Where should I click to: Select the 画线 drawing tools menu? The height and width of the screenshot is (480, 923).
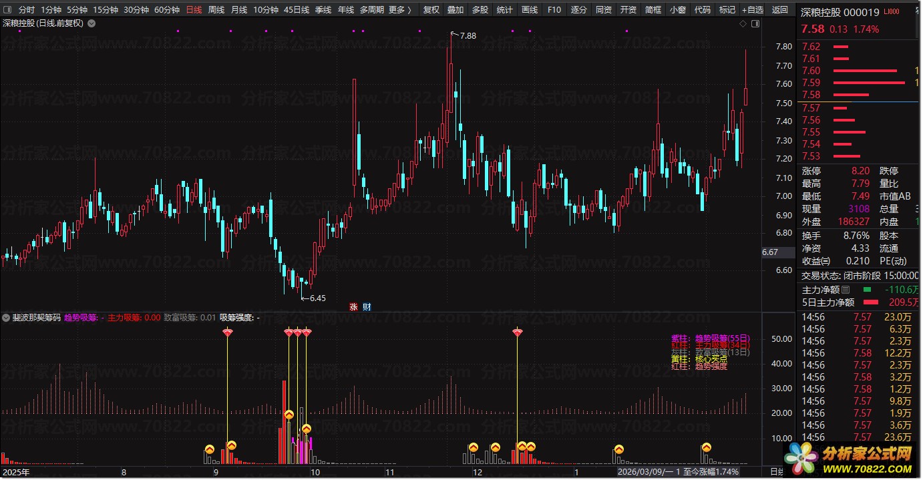point(529,10)
